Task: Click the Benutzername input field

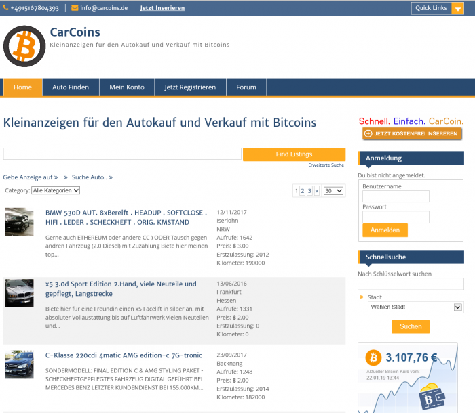Action: (x=396, y=196)
